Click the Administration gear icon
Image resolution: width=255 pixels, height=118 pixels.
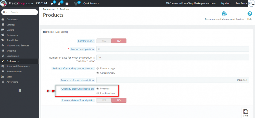(x=3, y=71)
